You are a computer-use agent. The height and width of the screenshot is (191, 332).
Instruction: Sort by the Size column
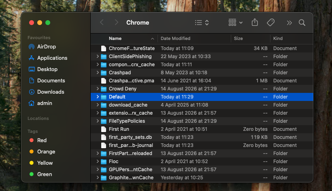(238, 38)
